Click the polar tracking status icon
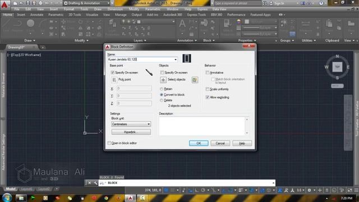Screen dimensions: 359x202 (x=203, y=190)
